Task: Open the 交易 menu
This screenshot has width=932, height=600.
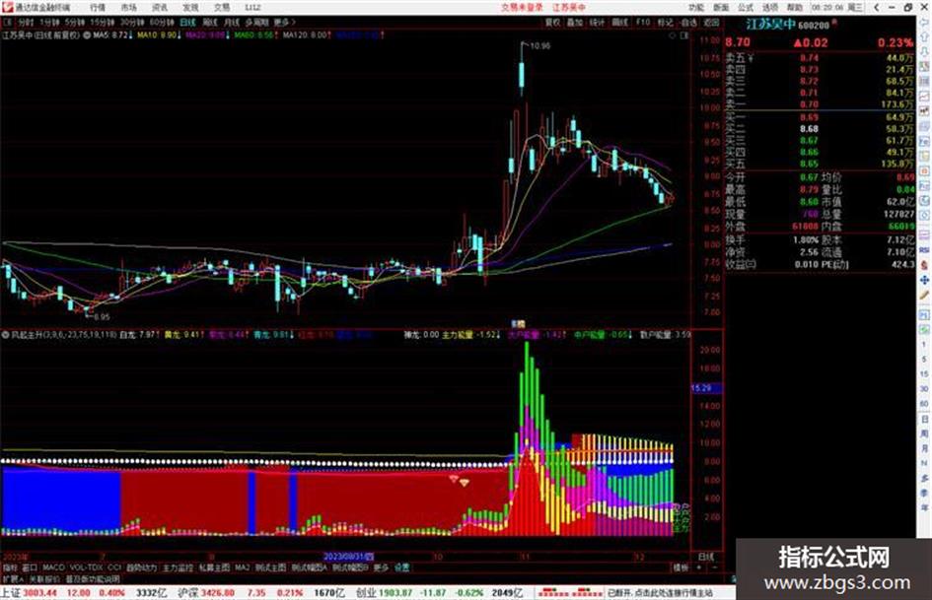Action: click(x=222, y=8)
